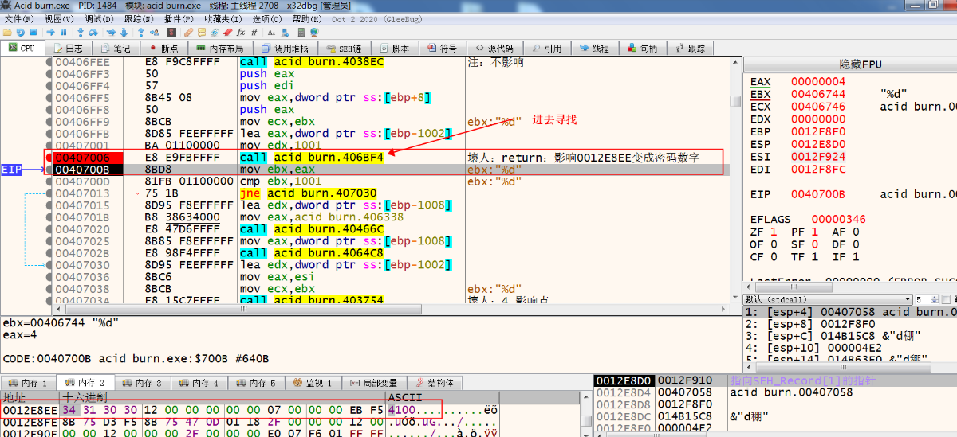Switch to the 线程 tab
The width and height of the screenshot is (957, 437).
pyautogui.click(x=593, y=48)
